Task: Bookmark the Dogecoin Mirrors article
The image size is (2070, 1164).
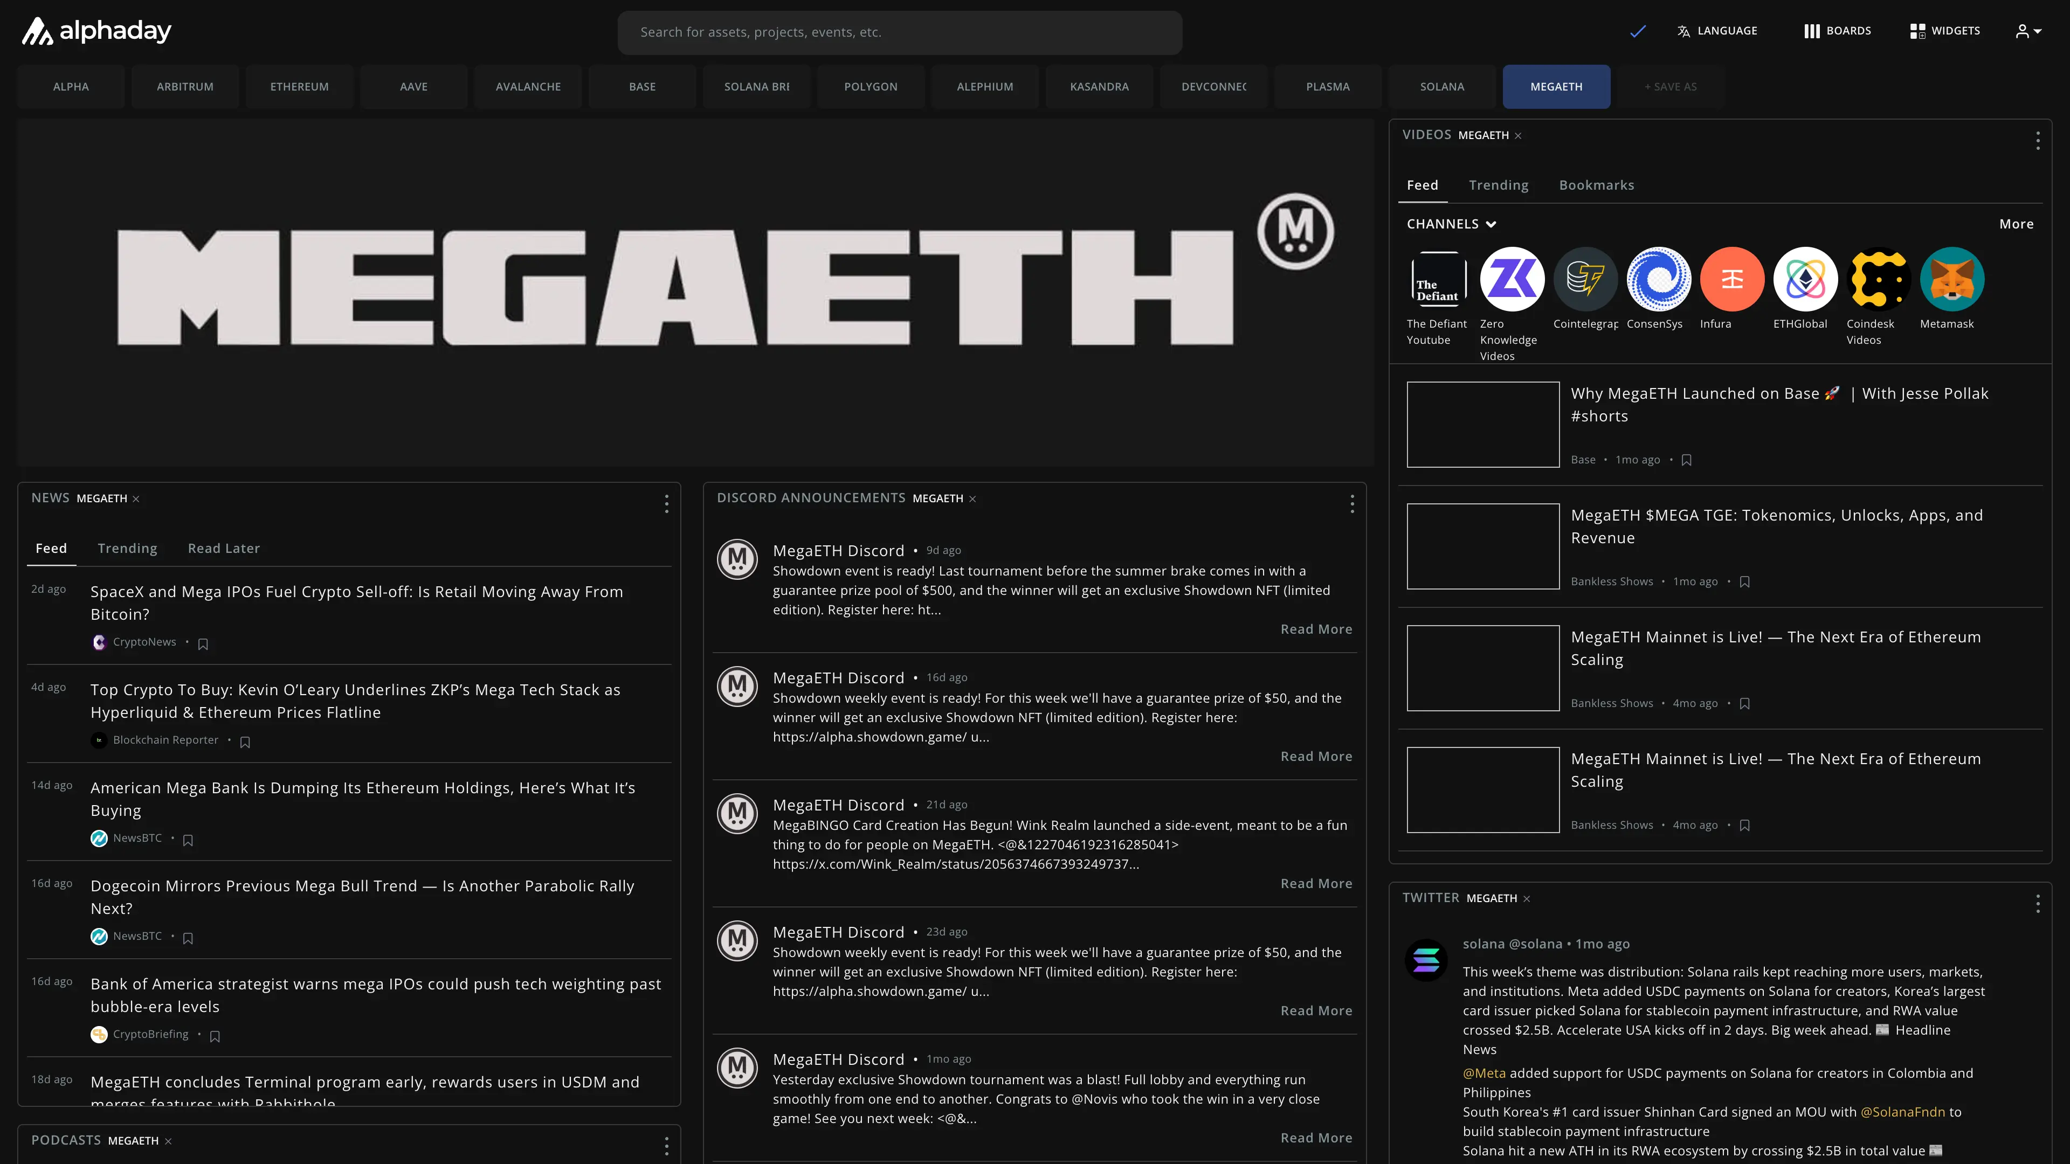Action: (188, 938)
